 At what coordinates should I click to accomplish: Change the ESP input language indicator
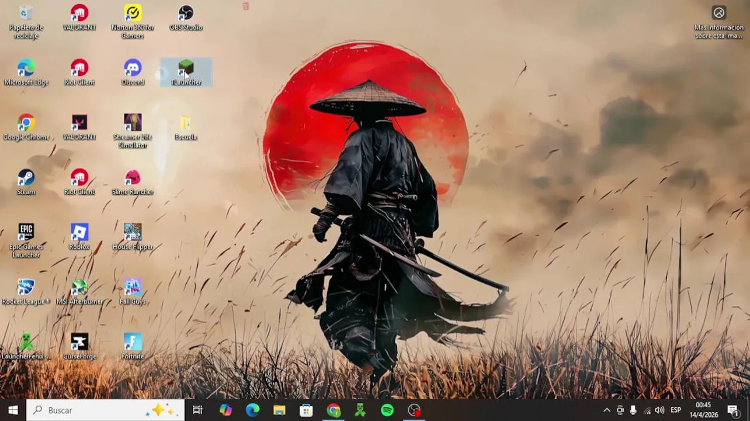tap(676, 410)
